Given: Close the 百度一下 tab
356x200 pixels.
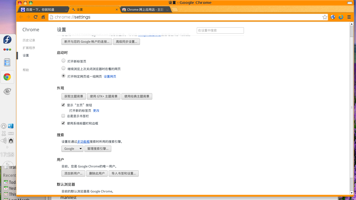Looking at the screenshot, I should [x=66, y=10].
